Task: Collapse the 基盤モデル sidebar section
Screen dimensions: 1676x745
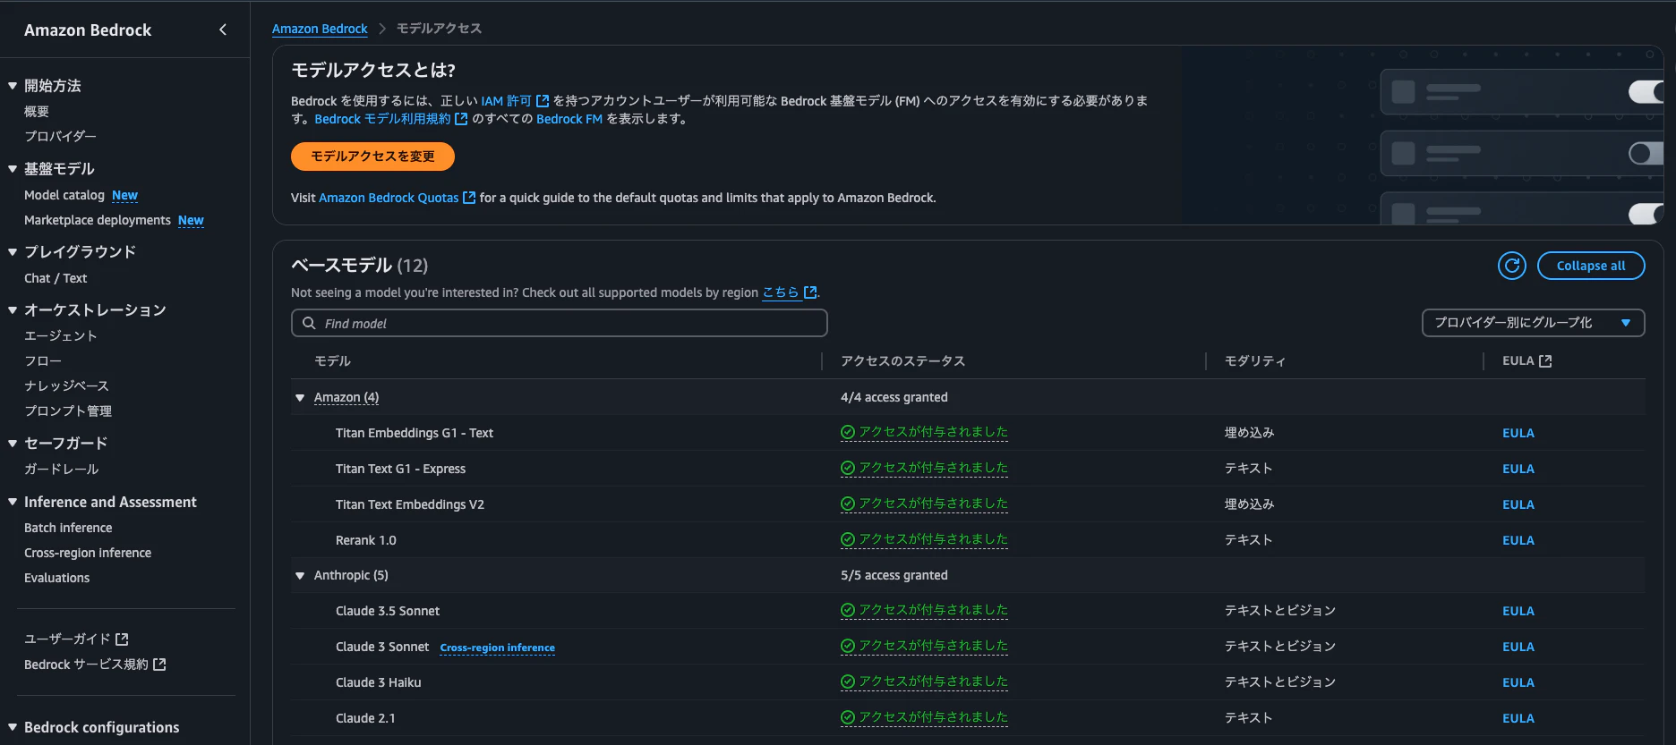Action: click(13, 169)
